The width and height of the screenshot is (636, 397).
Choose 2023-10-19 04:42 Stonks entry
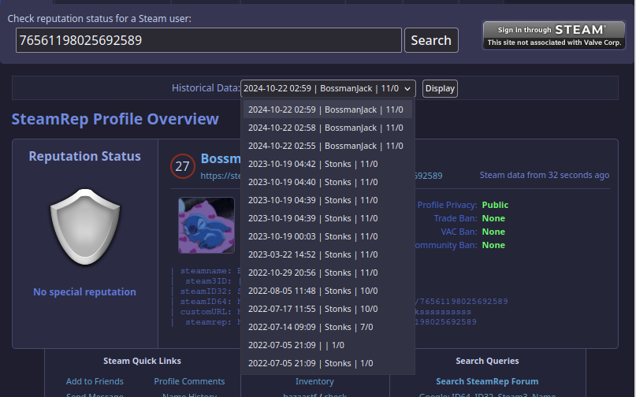click(328, 164)
